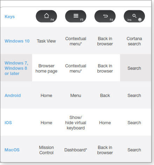The width and height of the screenshot is (154, 165).
Task: Click the Android Menu cell
Action: [76, 96]
